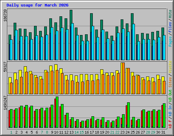Click day 25 on the x-axis
This screenshot has height=136, width=174.
click(x=133, y=132)
